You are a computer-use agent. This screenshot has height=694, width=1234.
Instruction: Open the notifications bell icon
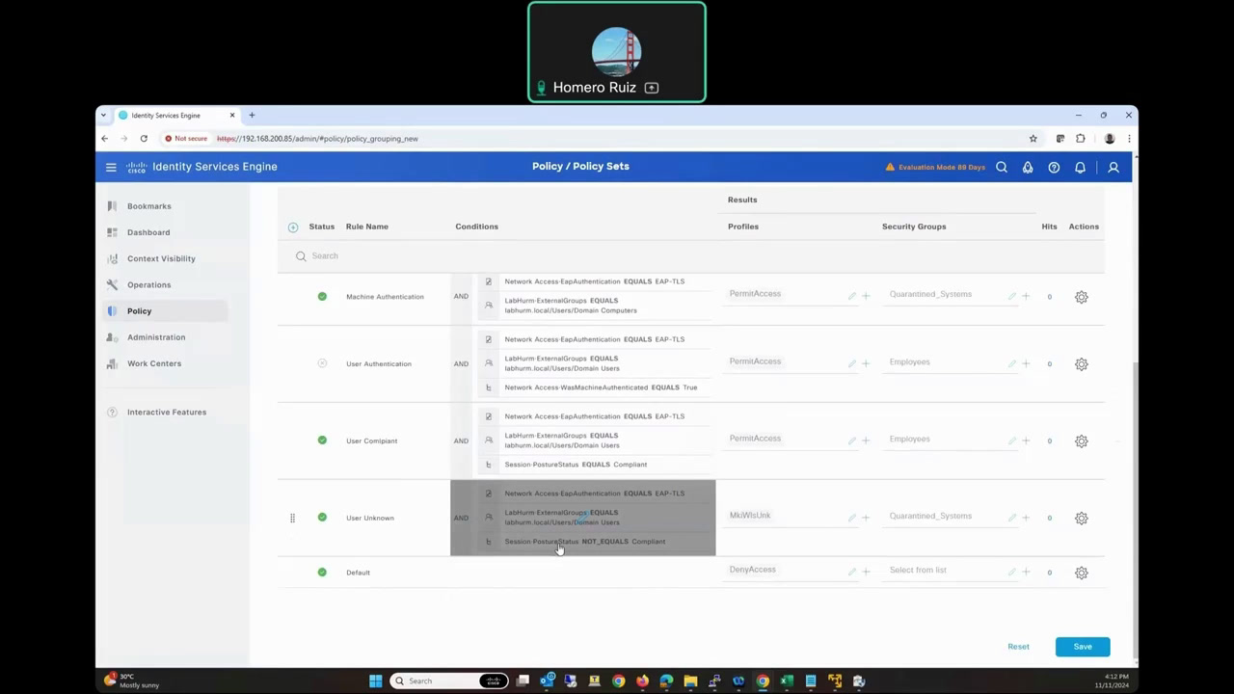click(1080, 167)
